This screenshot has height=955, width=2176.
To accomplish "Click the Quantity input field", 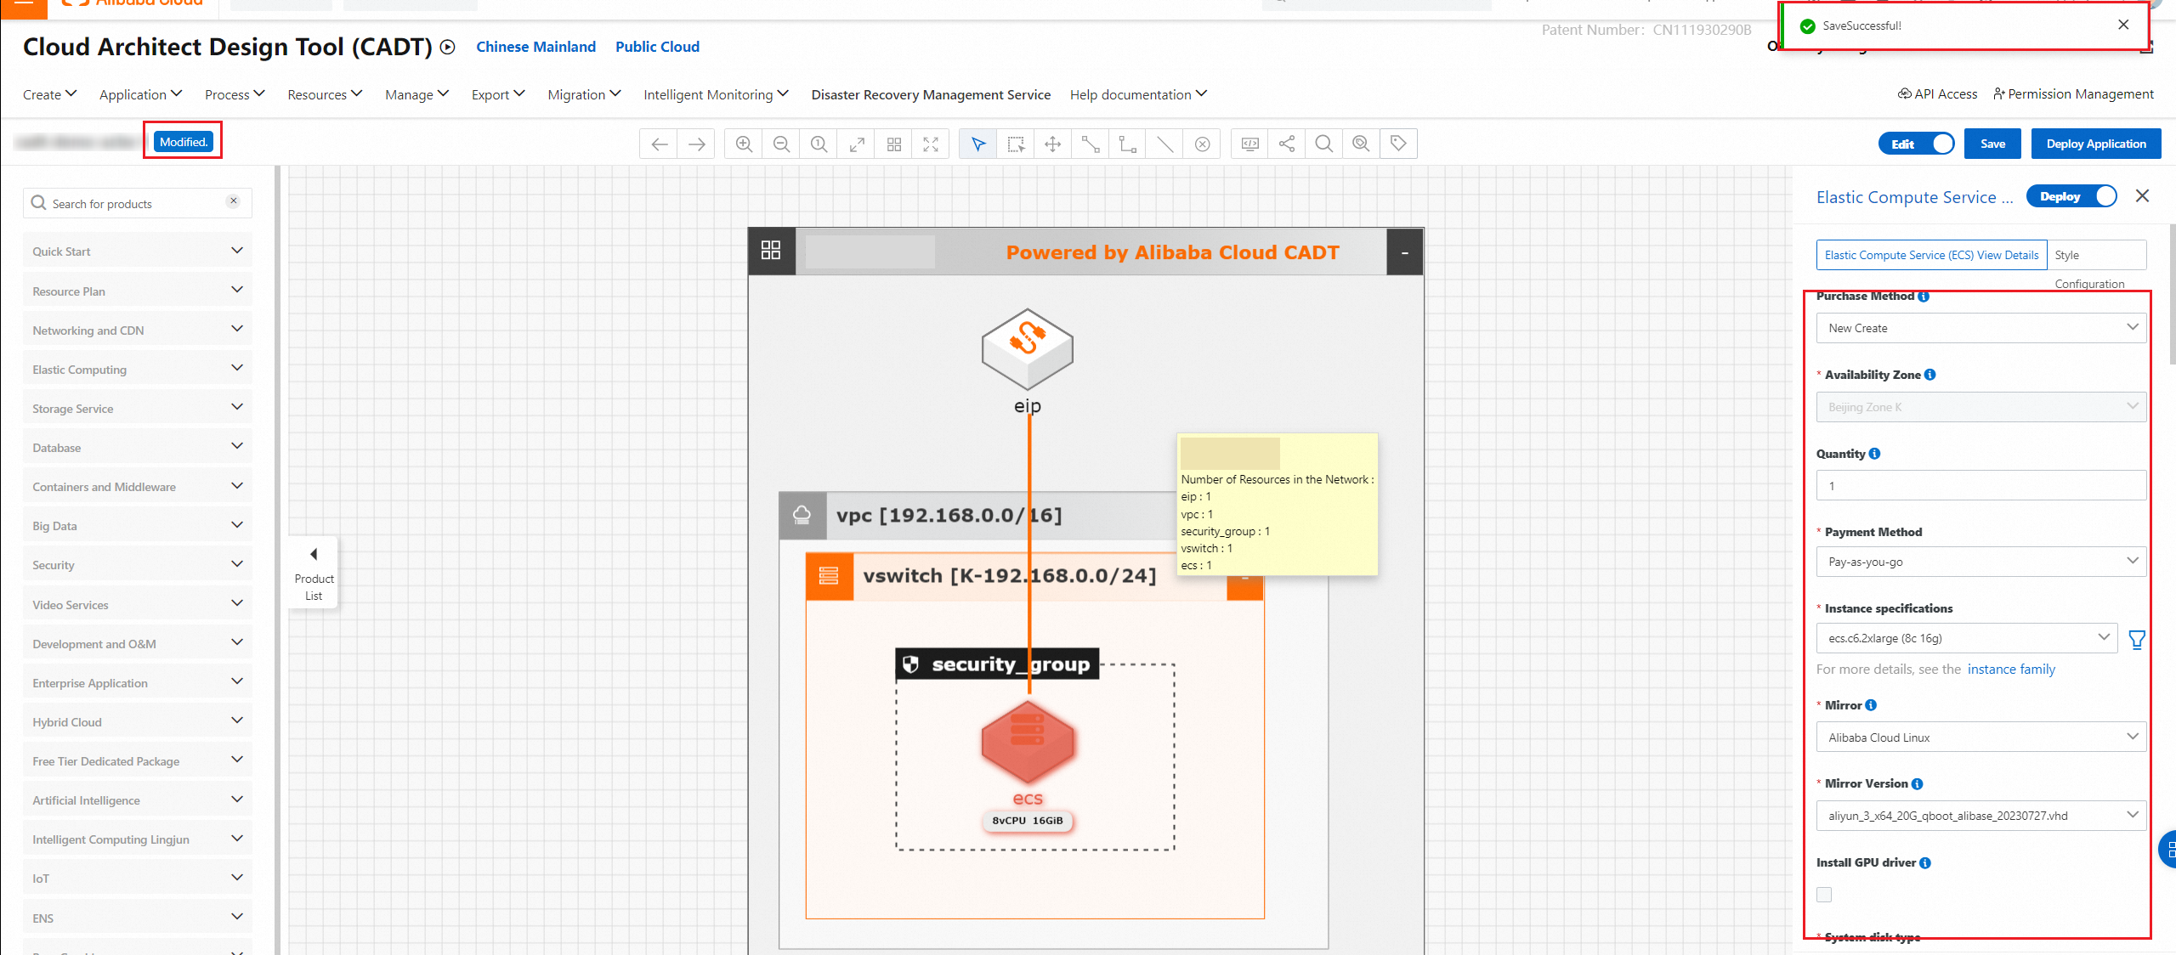I will pyautogui.click(x=1980, y=486).
